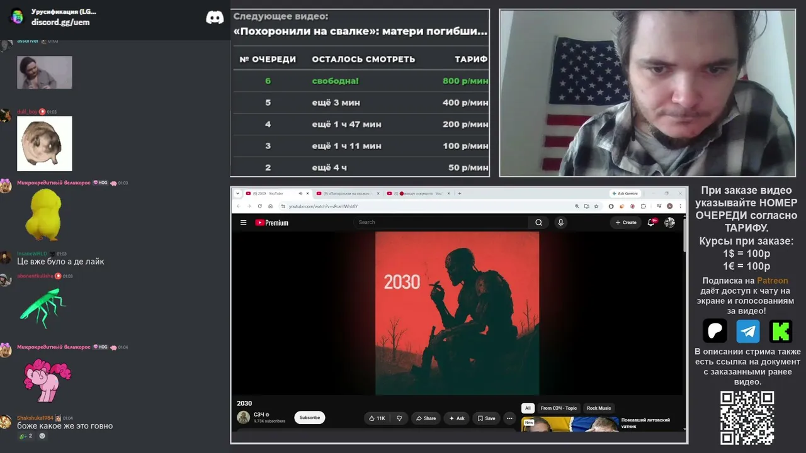The height and width of the screenshot is (453, 806).
Task: Open more actions for the video
Action: [x=509, y=418]
